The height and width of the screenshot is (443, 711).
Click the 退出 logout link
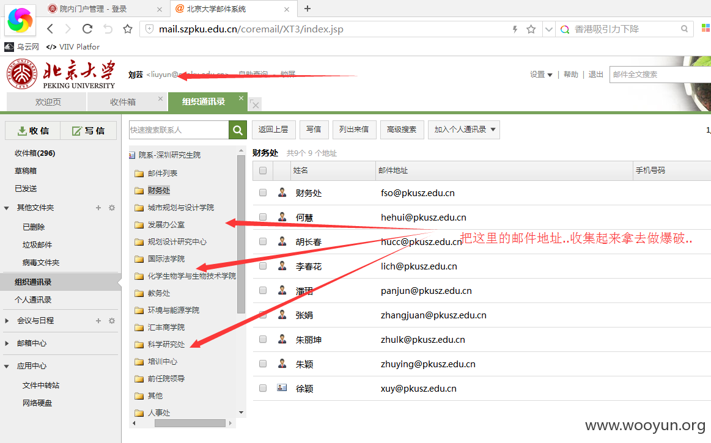click(x=596, y=75)
